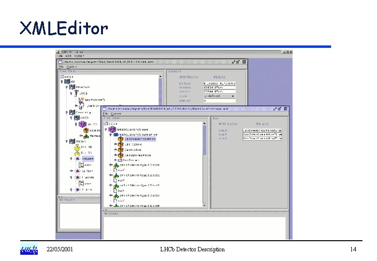Select the geometryinfo node icon
This screenshot has width=377, height=261.
(x=81, y=100)
